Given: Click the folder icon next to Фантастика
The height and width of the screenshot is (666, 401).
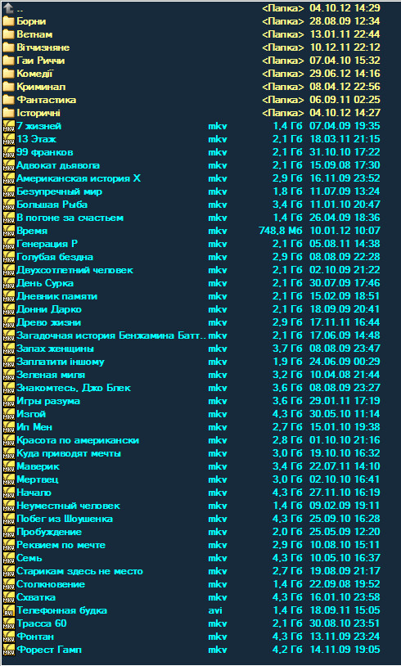Looking at the screenshot, I should [8, 101].
